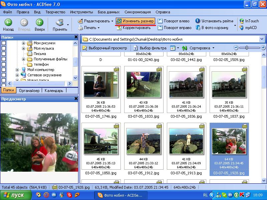Click the Принять acquire scanner icon

point(60,23)
